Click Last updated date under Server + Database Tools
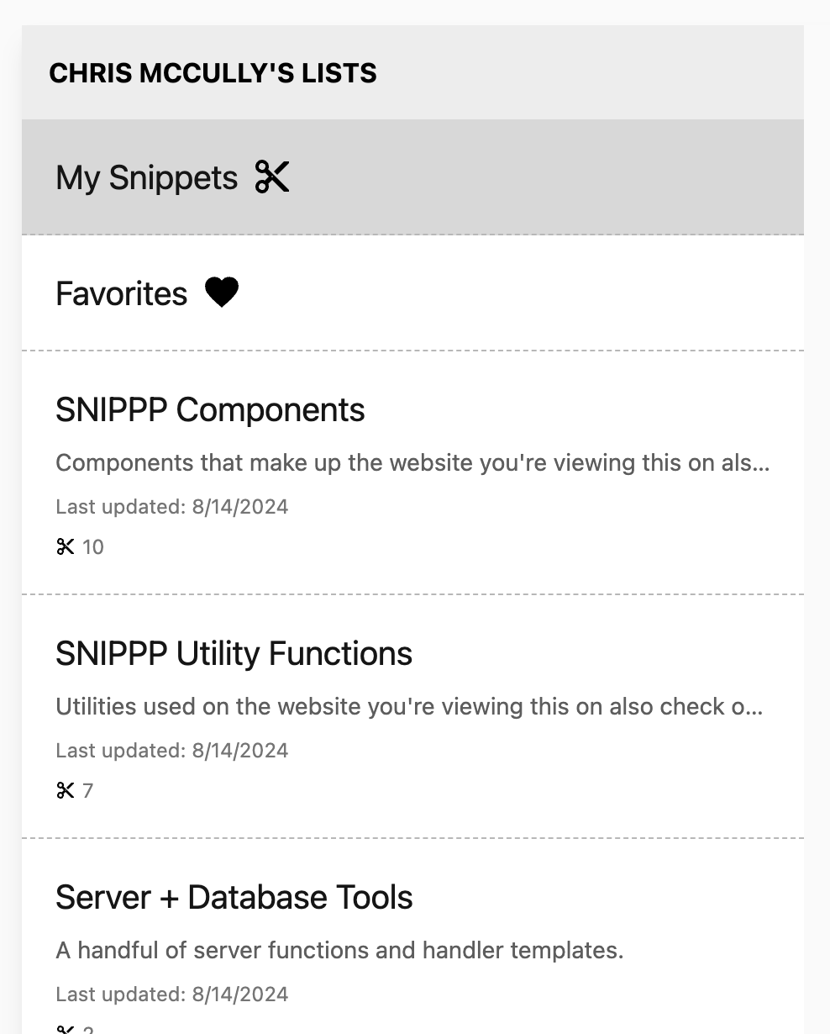 pyautogui.click(x=171, y=994)
